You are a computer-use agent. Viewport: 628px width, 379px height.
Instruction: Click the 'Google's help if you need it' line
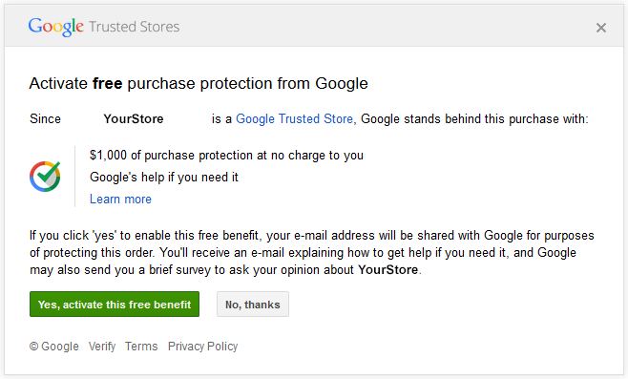click(164, 177)
